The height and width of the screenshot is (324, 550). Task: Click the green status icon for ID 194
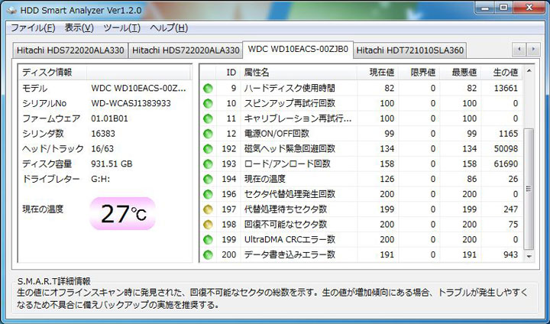(x=208, y=179)
